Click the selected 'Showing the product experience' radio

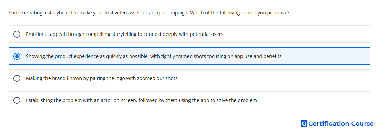17,56
